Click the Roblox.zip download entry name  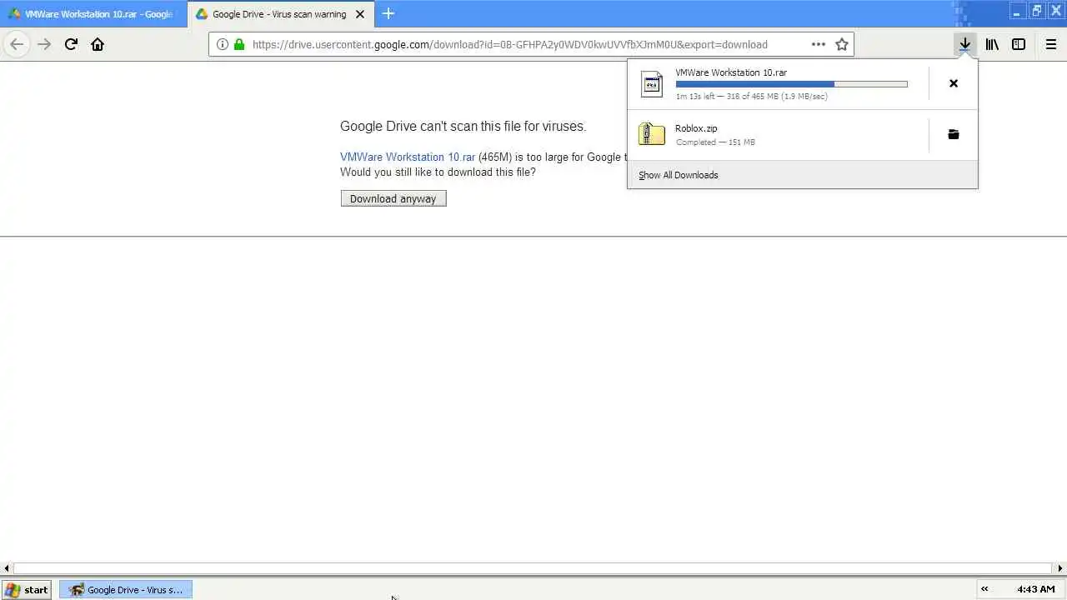click(696, 128)
